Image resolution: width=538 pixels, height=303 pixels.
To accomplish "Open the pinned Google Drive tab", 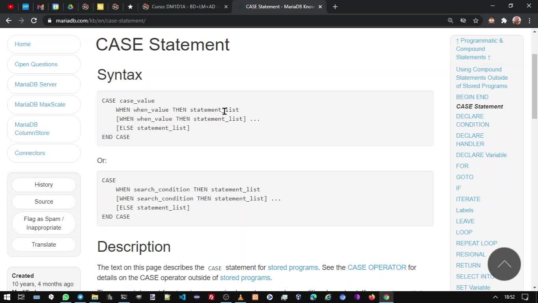I will (71, 7).
